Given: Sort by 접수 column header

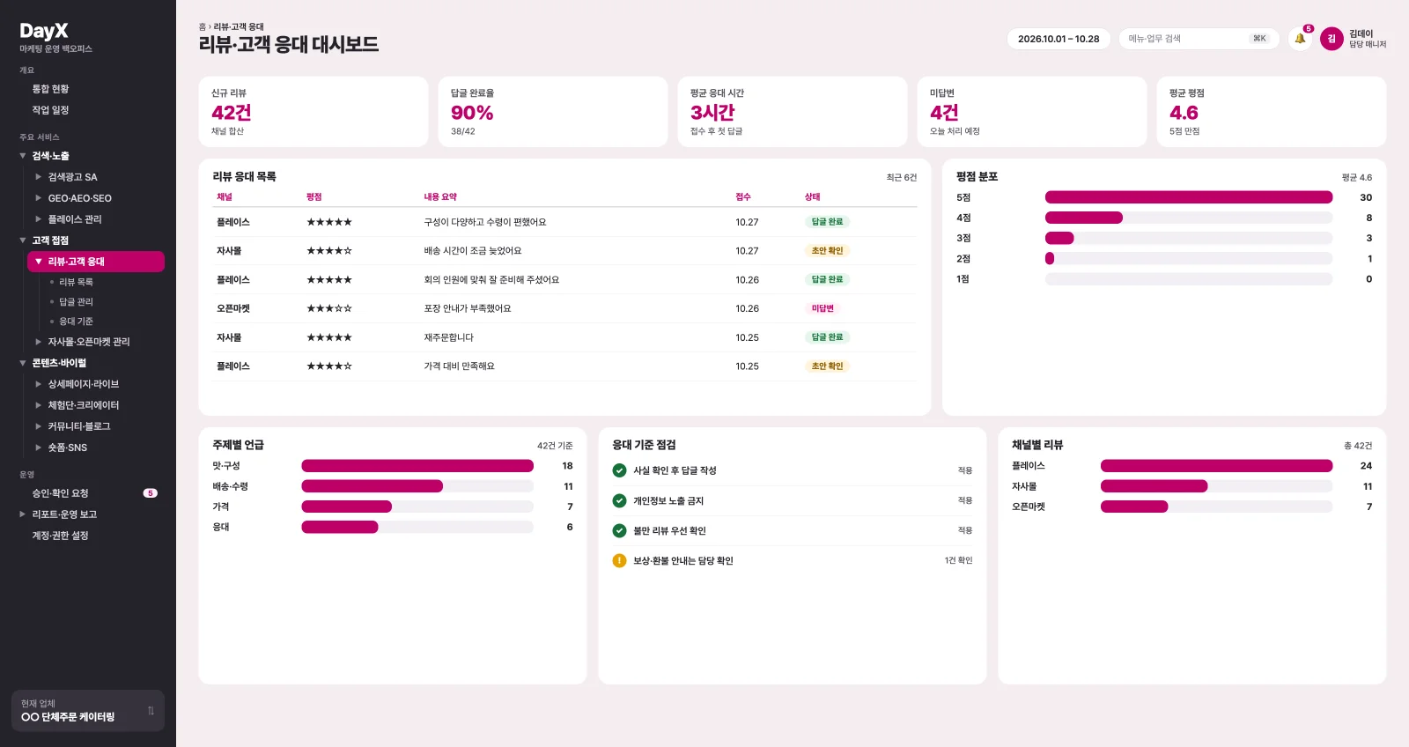Looking at the screenshot, I should pyautogui.click(x=743, y=196).
